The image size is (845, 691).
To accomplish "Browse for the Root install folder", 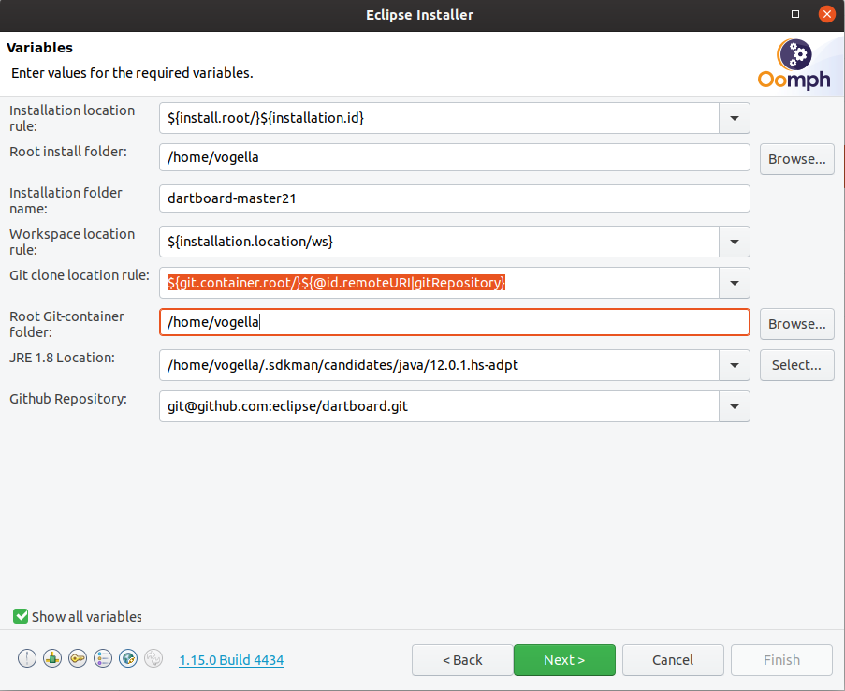I will (x=797, y=159).
